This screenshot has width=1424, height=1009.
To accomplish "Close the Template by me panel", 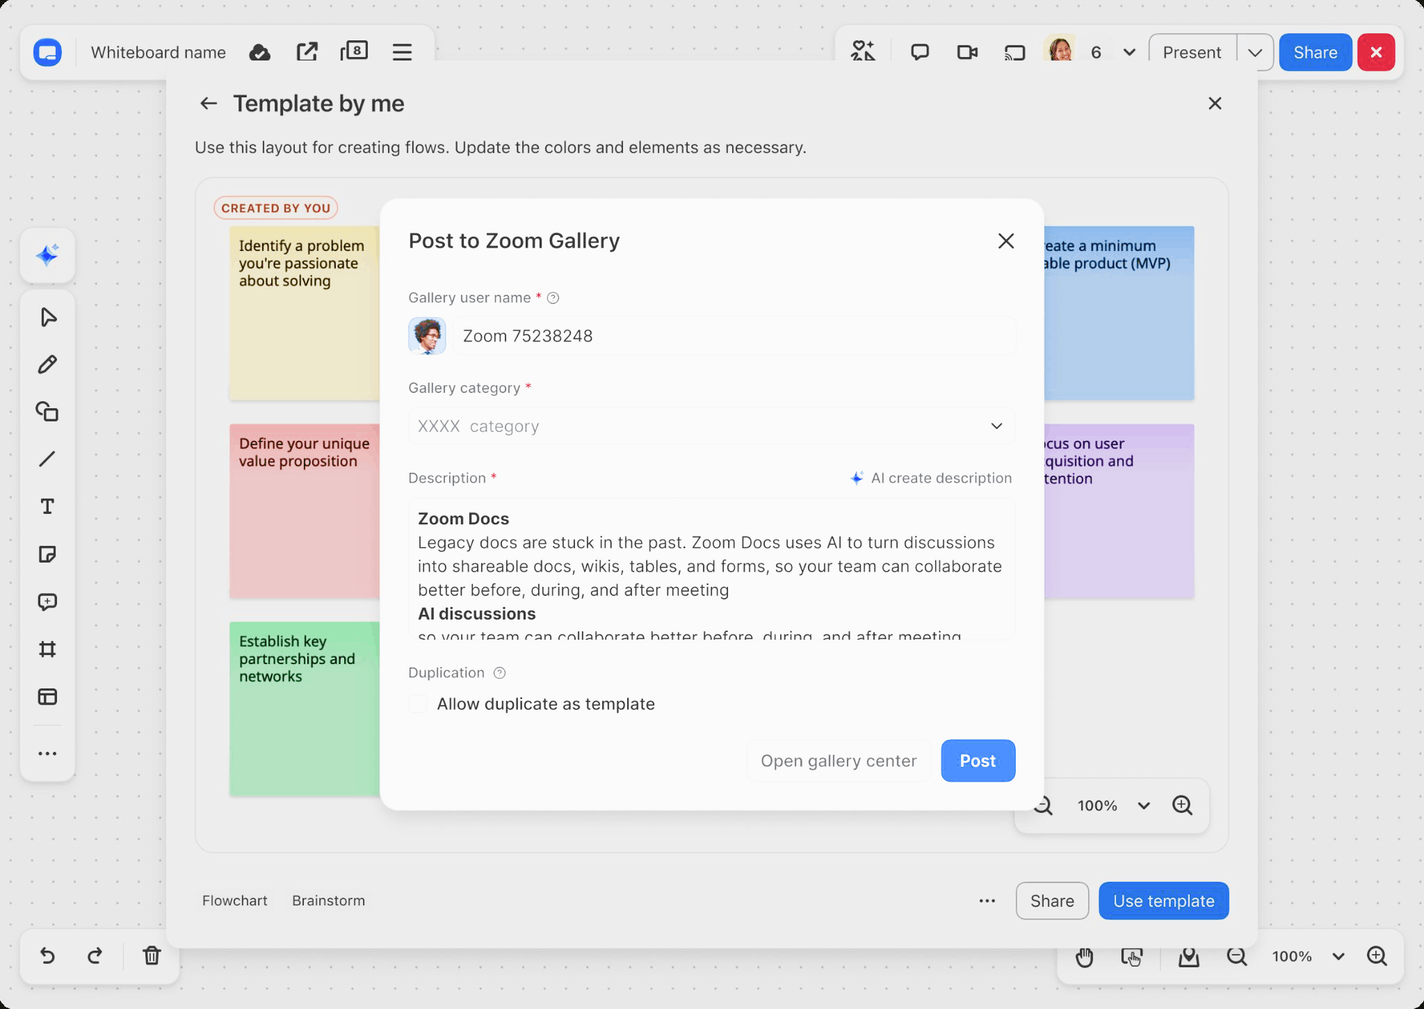I will coord(1215,104).
